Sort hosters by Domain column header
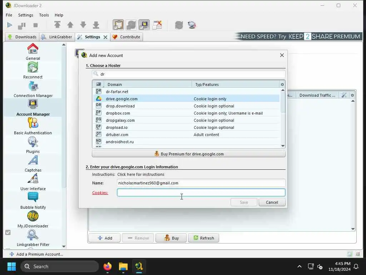 point(148,85)
